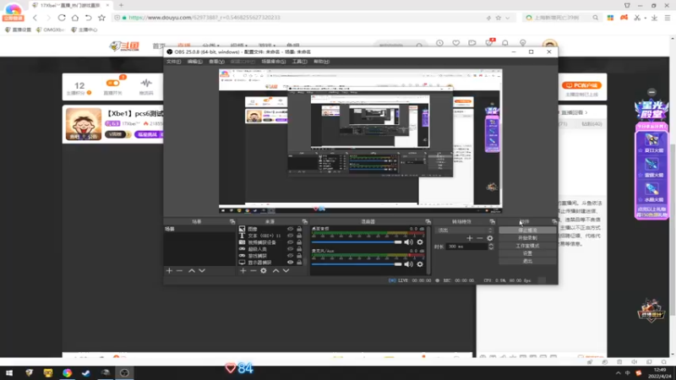The width and height of the screenshot is (676, 380).
Task: Click 退出 button in OBS controls
Action: 527,261
